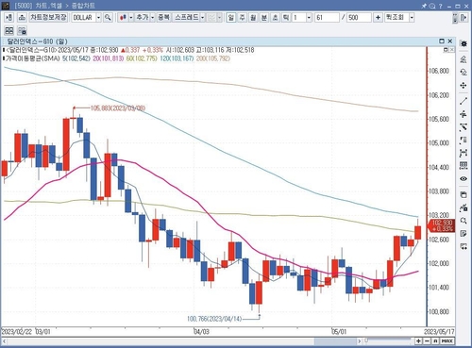Click the hierarchy chart icon in toolbar

click(x=22, y=18)
